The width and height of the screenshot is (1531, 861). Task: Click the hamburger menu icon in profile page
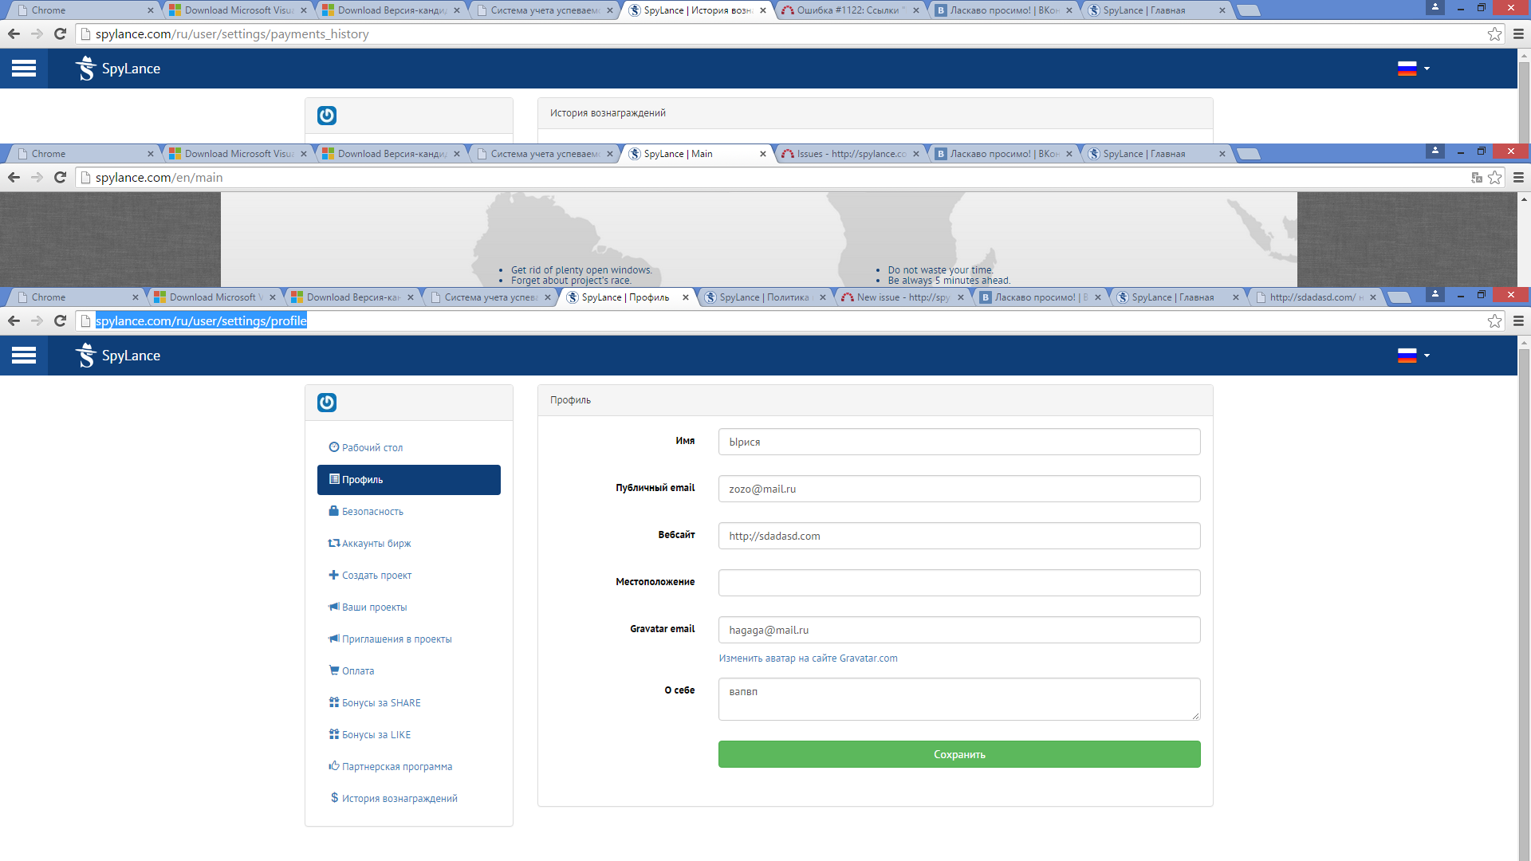[x=24, y=356]
